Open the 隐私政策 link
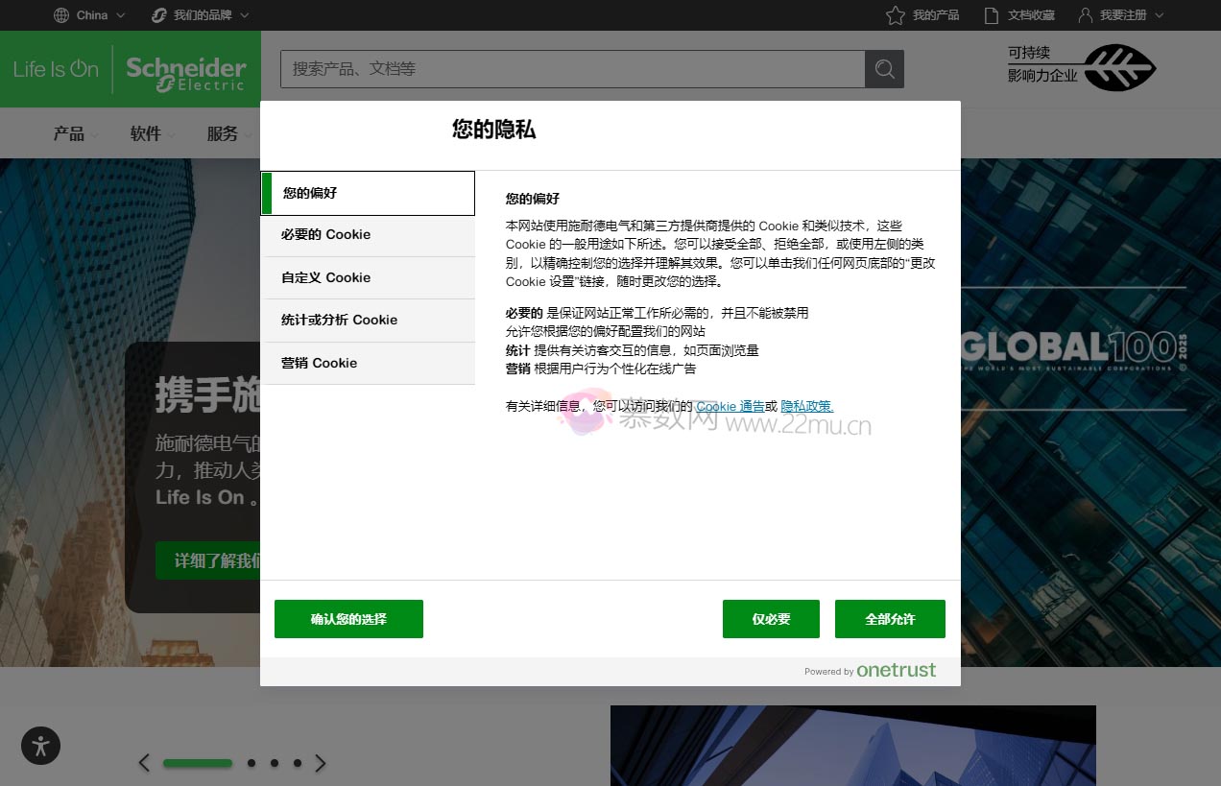This screenshot has height=786, width=1221. click(804, 406)
